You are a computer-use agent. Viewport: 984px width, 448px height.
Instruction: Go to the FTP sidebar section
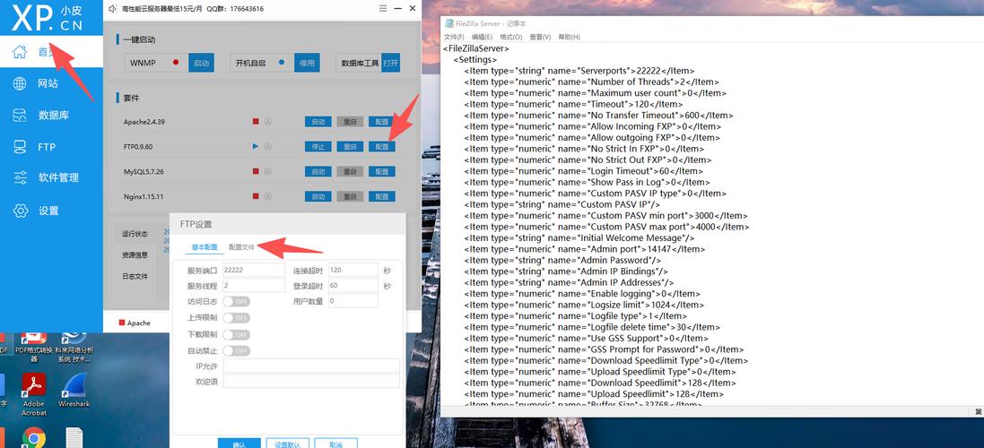[x=45, y=147]
